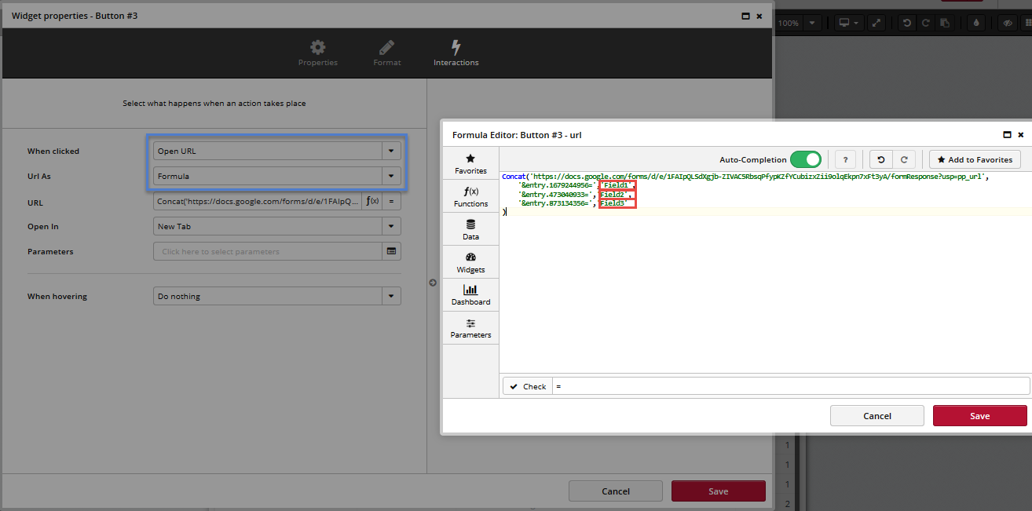Screen dimensions: 1032x511
Task: Switch to the Format tab
Action: [x=386, y=53]
